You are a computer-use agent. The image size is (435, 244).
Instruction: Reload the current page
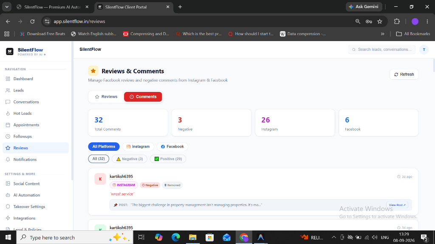[x=32, y=21]
